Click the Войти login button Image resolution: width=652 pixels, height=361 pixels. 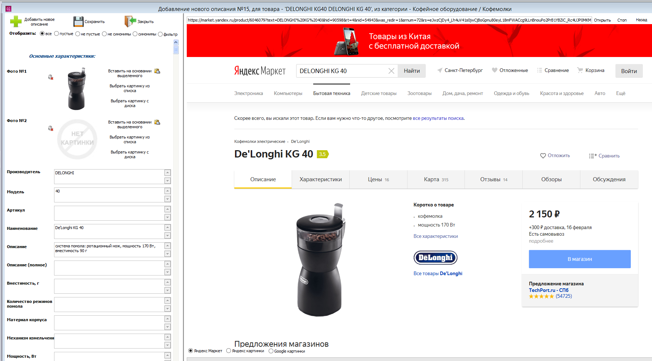(x=629, y=71)
